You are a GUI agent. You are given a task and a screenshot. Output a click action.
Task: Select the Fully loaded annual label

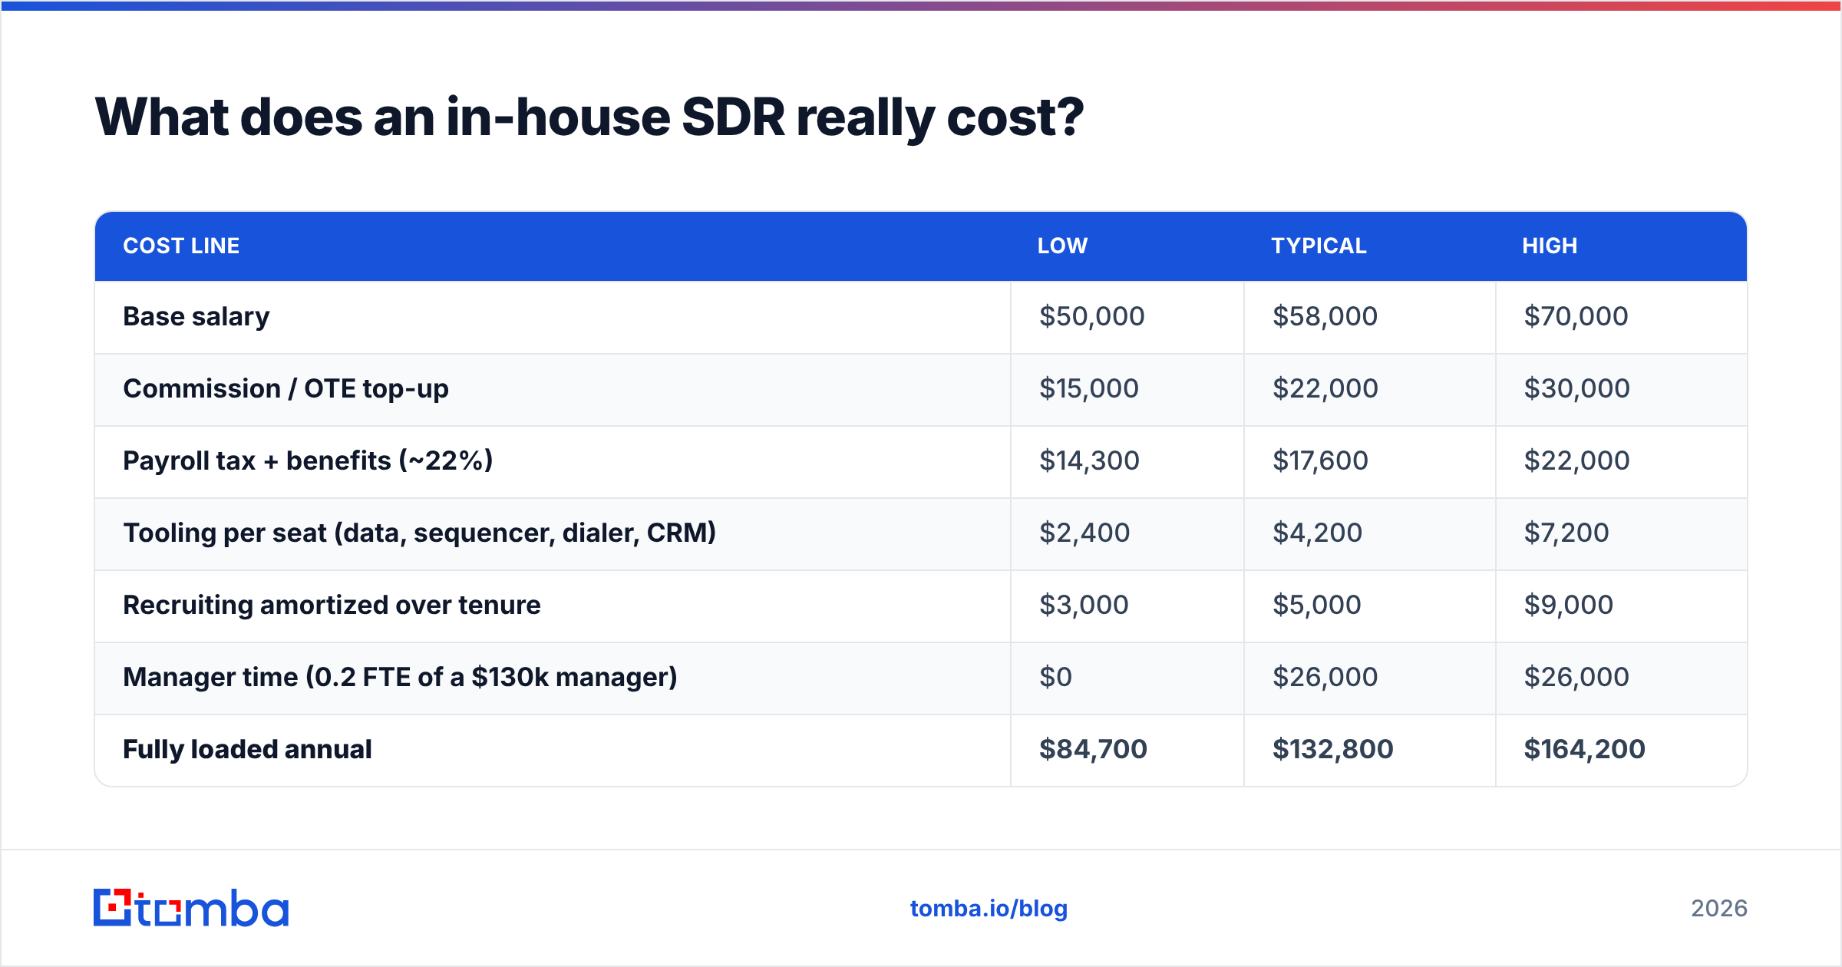tap(247, 749)
